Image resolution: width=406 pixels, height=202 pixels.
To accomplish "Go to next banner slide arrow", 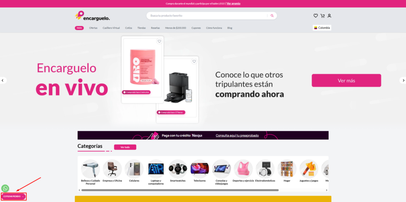I will (x=403, y=80).
